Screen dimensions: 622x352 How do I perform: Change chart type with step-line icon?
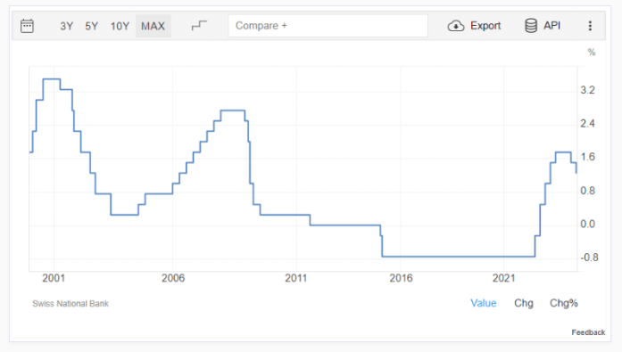point(199,26)
